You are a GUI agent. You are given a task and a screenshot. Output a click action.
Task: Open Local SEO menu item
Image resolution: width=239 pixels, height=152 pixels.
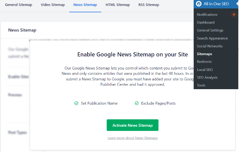pyautogui.click(x=205, y=70)
